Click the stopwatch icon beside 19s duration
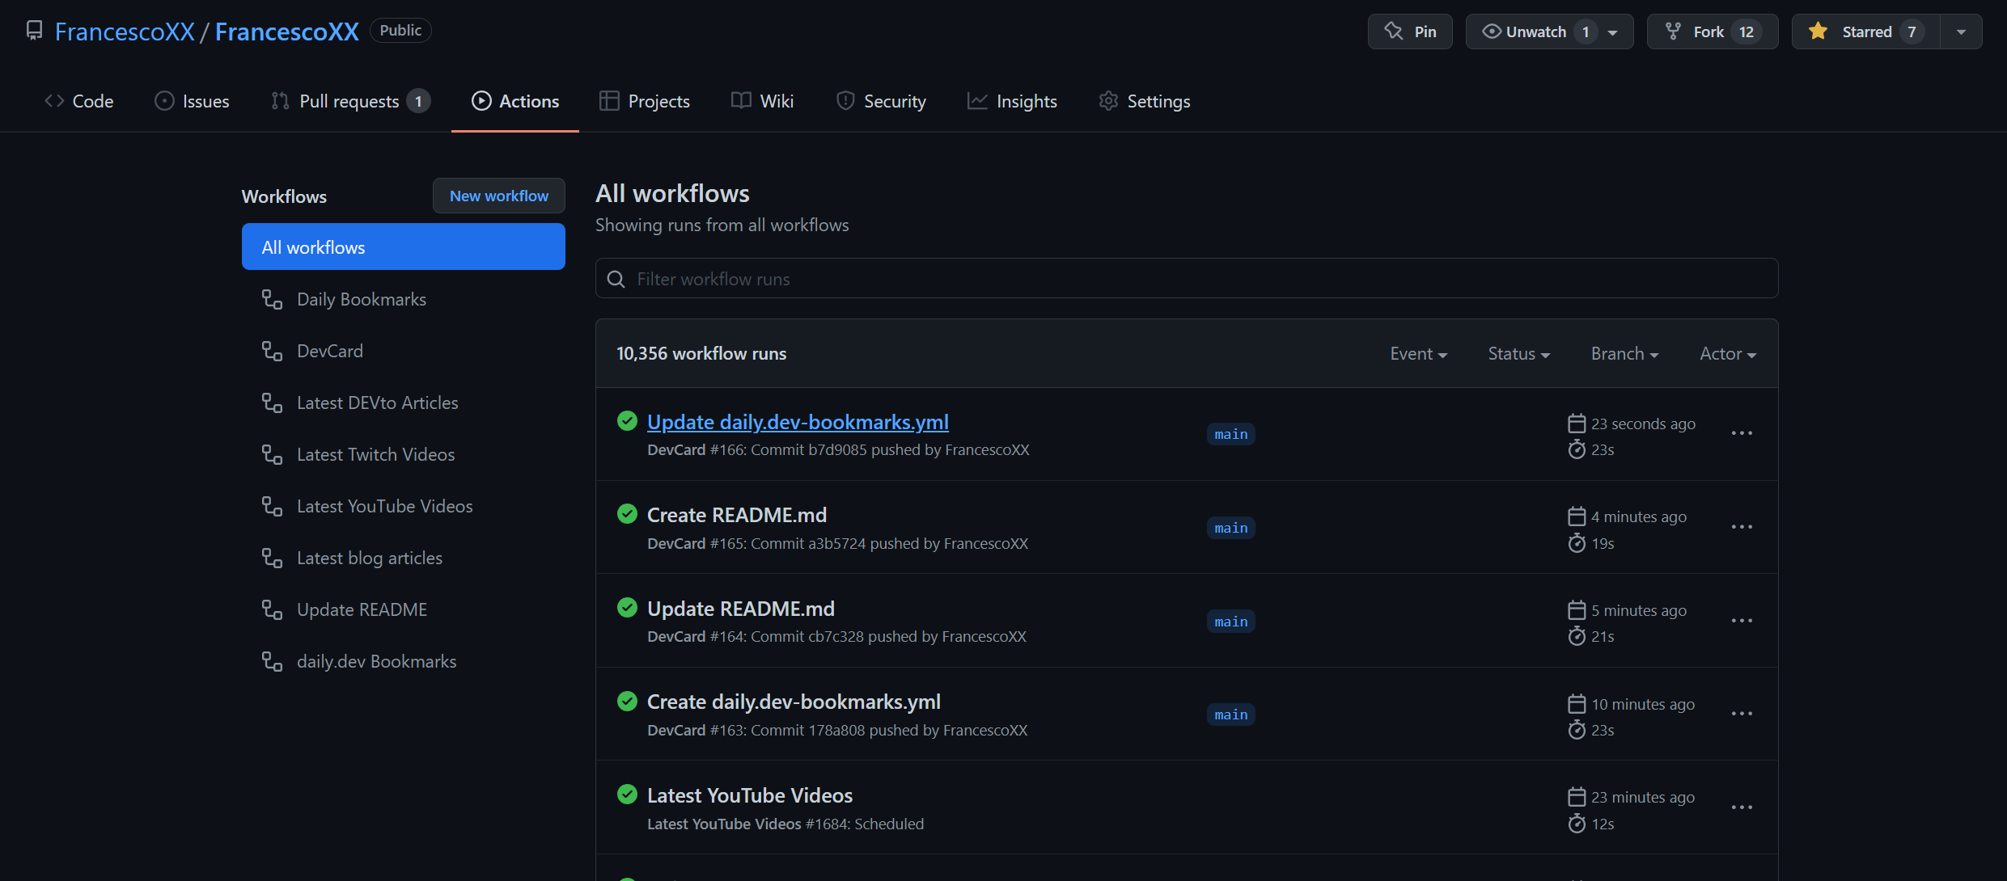Screen dimensions: 2007x881 (x=1577, y=543)
